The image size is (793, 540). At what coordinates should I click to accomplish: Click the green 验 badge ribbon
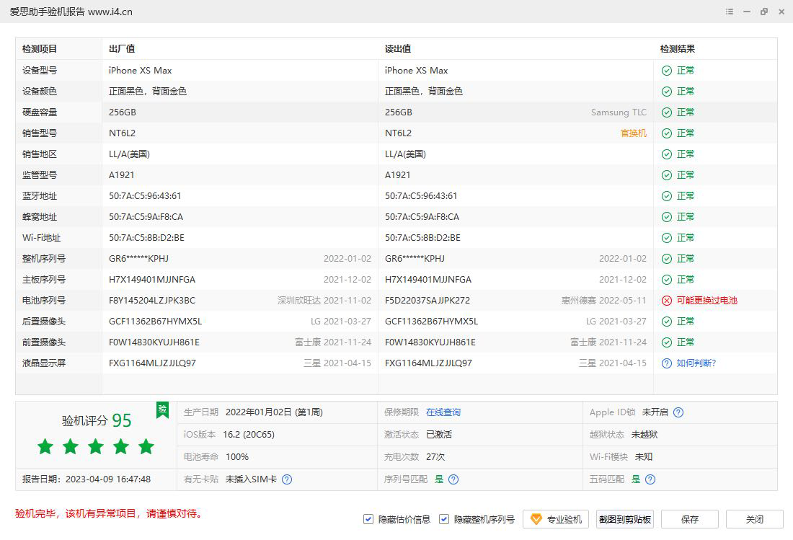coord(162,410)
